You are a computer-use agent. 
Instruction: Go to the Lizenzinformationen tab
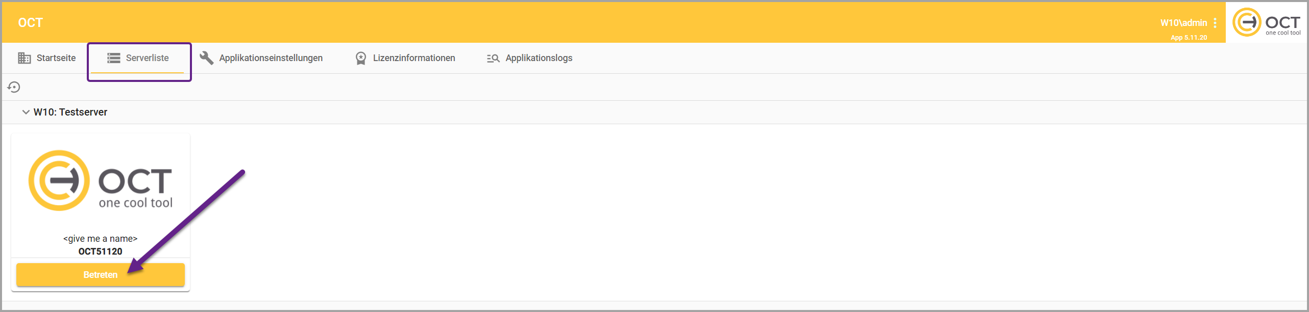[x=414, y=58]
